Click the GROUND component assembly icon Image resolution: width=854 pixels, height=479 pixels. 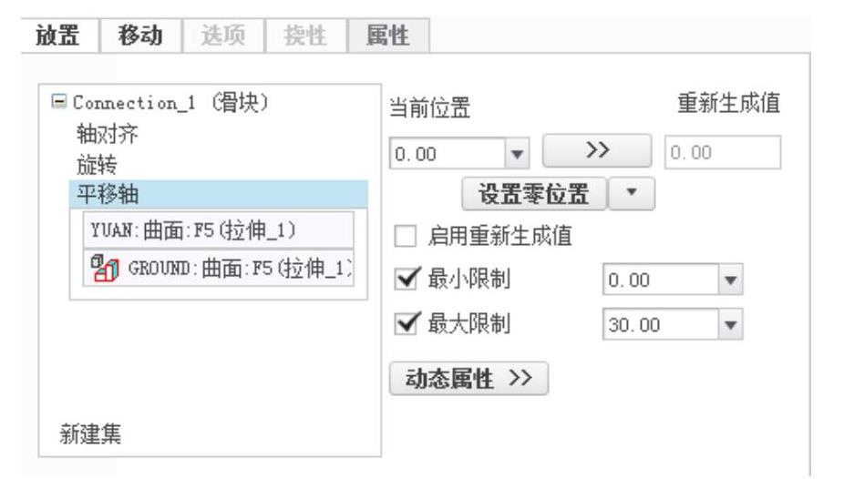pos(105,269)
